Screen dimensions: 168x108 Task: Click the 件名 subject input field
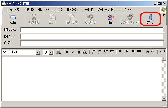[x=92, y=43]
